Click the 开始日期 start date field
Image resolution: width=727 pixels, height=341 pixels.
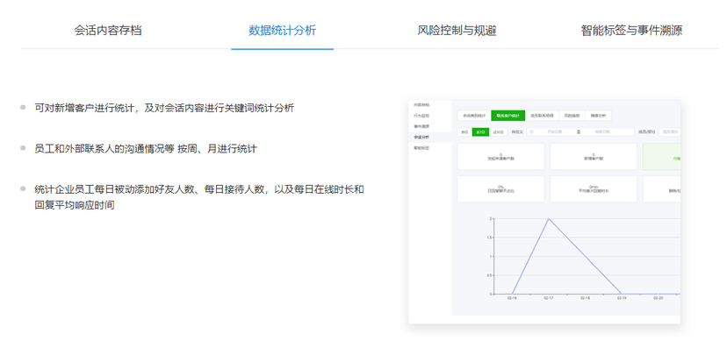(555, 131)
